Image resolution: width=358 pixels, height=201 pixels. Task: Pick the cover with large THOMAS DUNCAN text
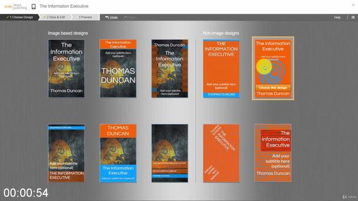(x=118, y=68)
